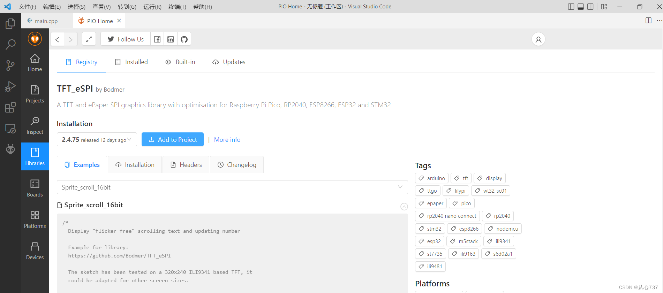This screenshot has height=293, width=663.
Task: Open Remote Explorer in activity bar
Action: (10, 129)
